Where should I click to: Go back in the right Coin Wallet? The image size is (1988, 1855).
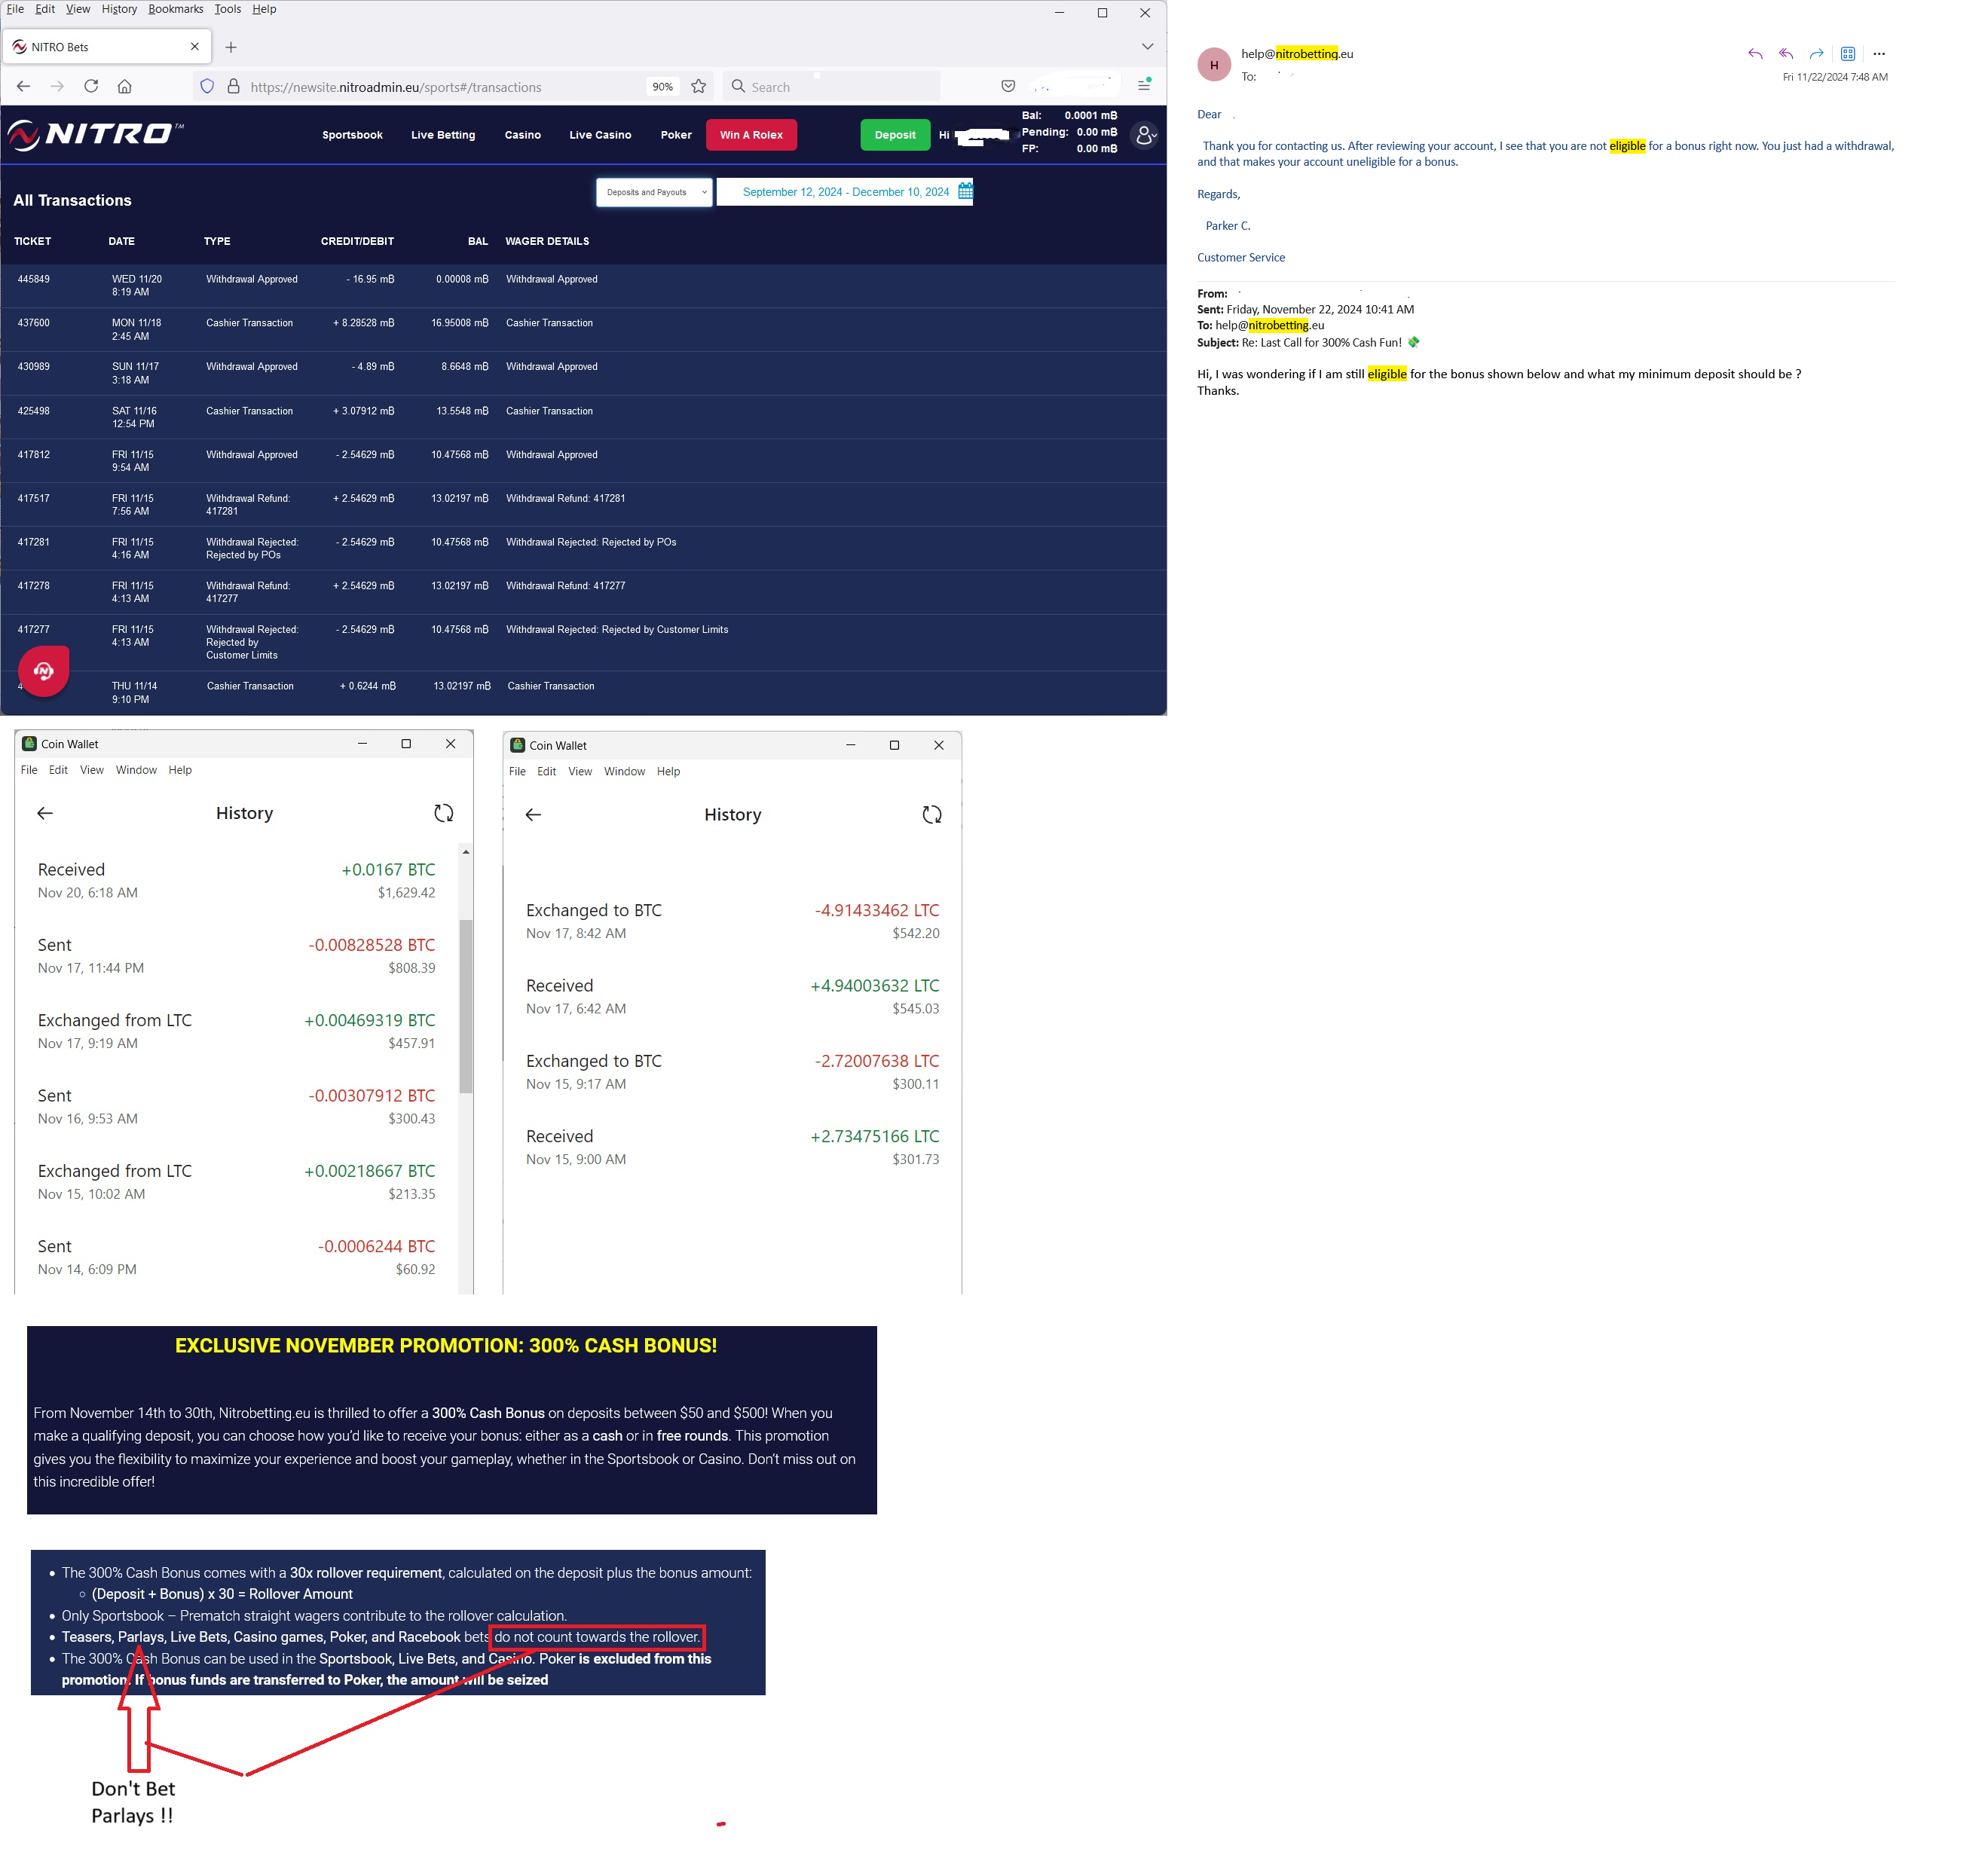pos(533,816)
